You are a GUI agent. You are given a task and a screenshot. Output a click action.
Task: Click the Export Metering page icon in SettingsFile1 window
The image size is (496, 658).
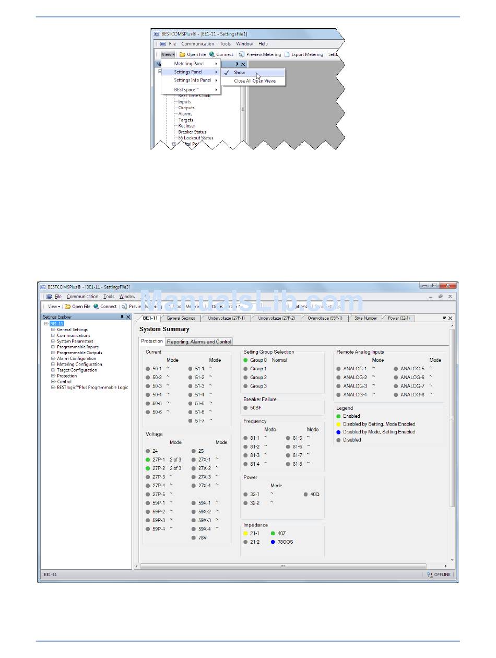(287, 54)
